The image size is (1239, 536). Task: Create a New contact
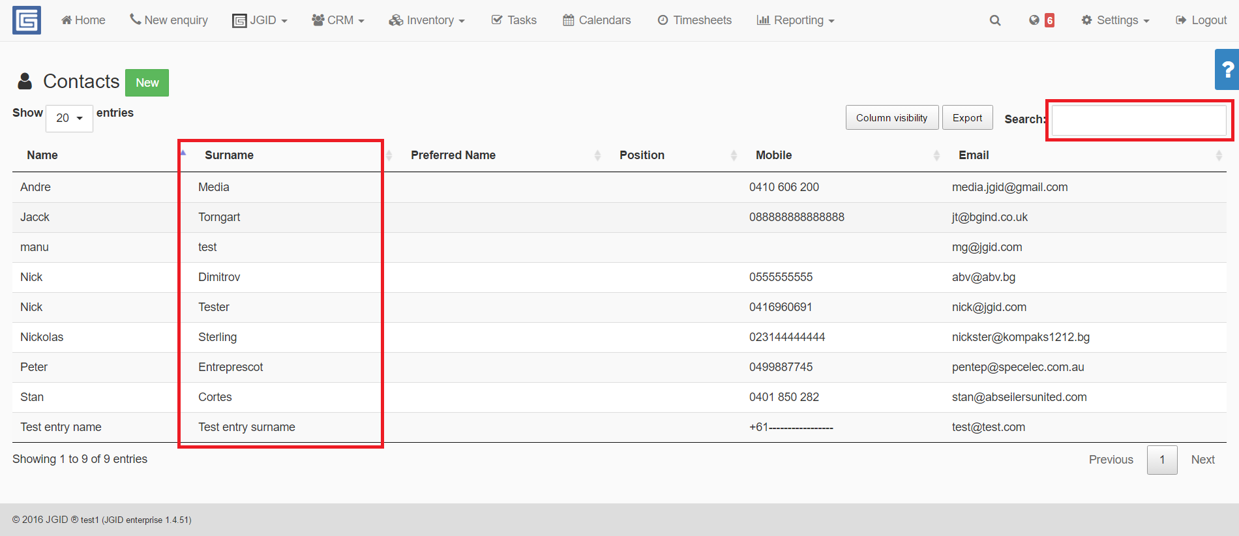click(147, 83)
